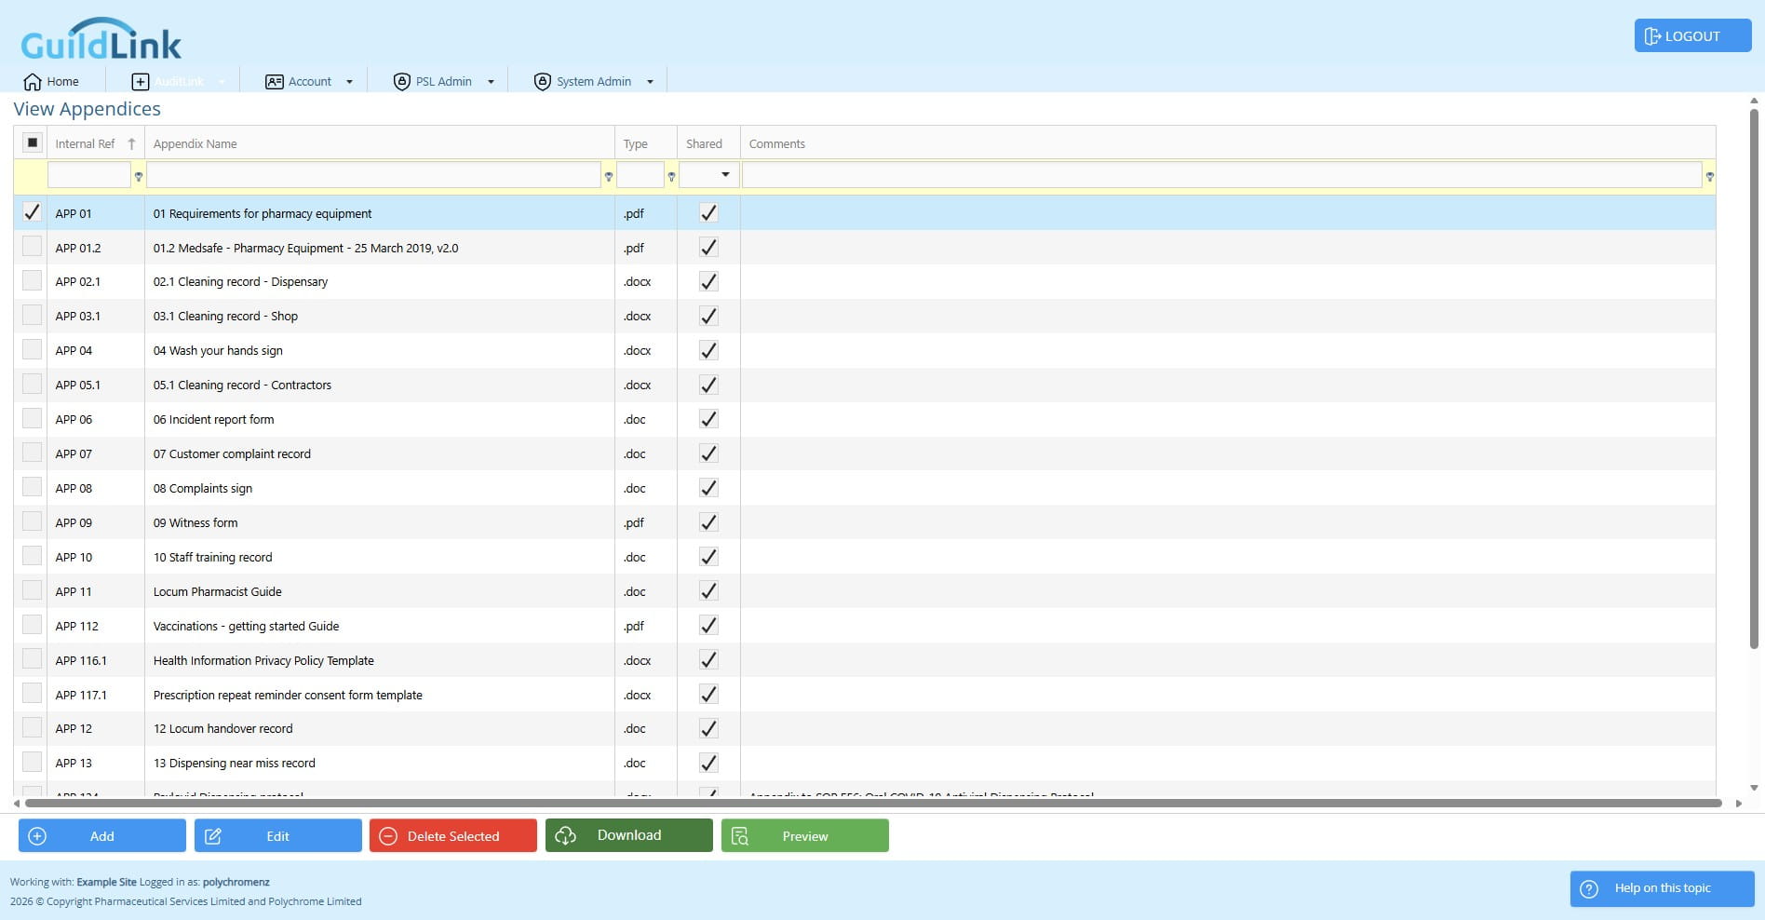The width and height of the screenshot is (1765, 920).
Task: Expand the System Admin menu arrow
Action: 651,82
